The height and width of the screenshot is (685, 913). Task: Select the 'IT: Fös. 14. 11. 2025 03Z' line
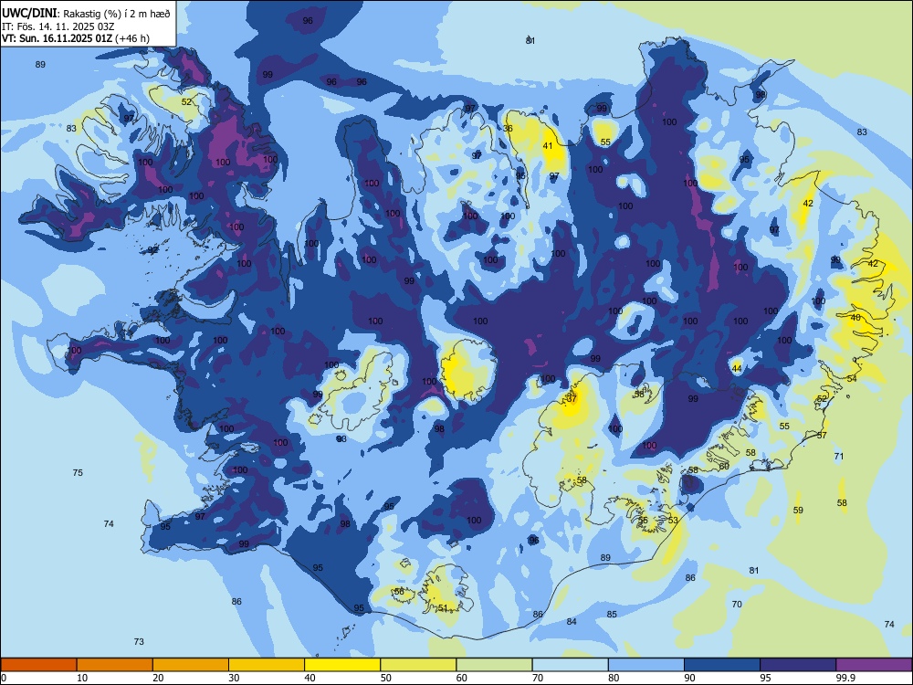click(x=58, y=26)
